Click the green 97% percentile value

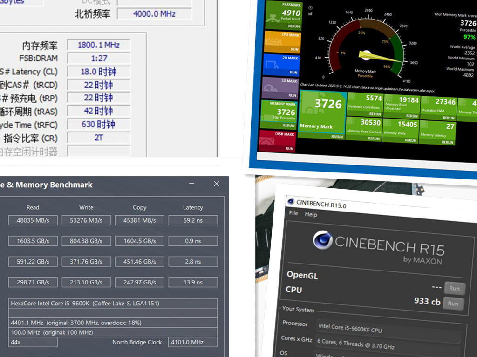pos(469,37)
